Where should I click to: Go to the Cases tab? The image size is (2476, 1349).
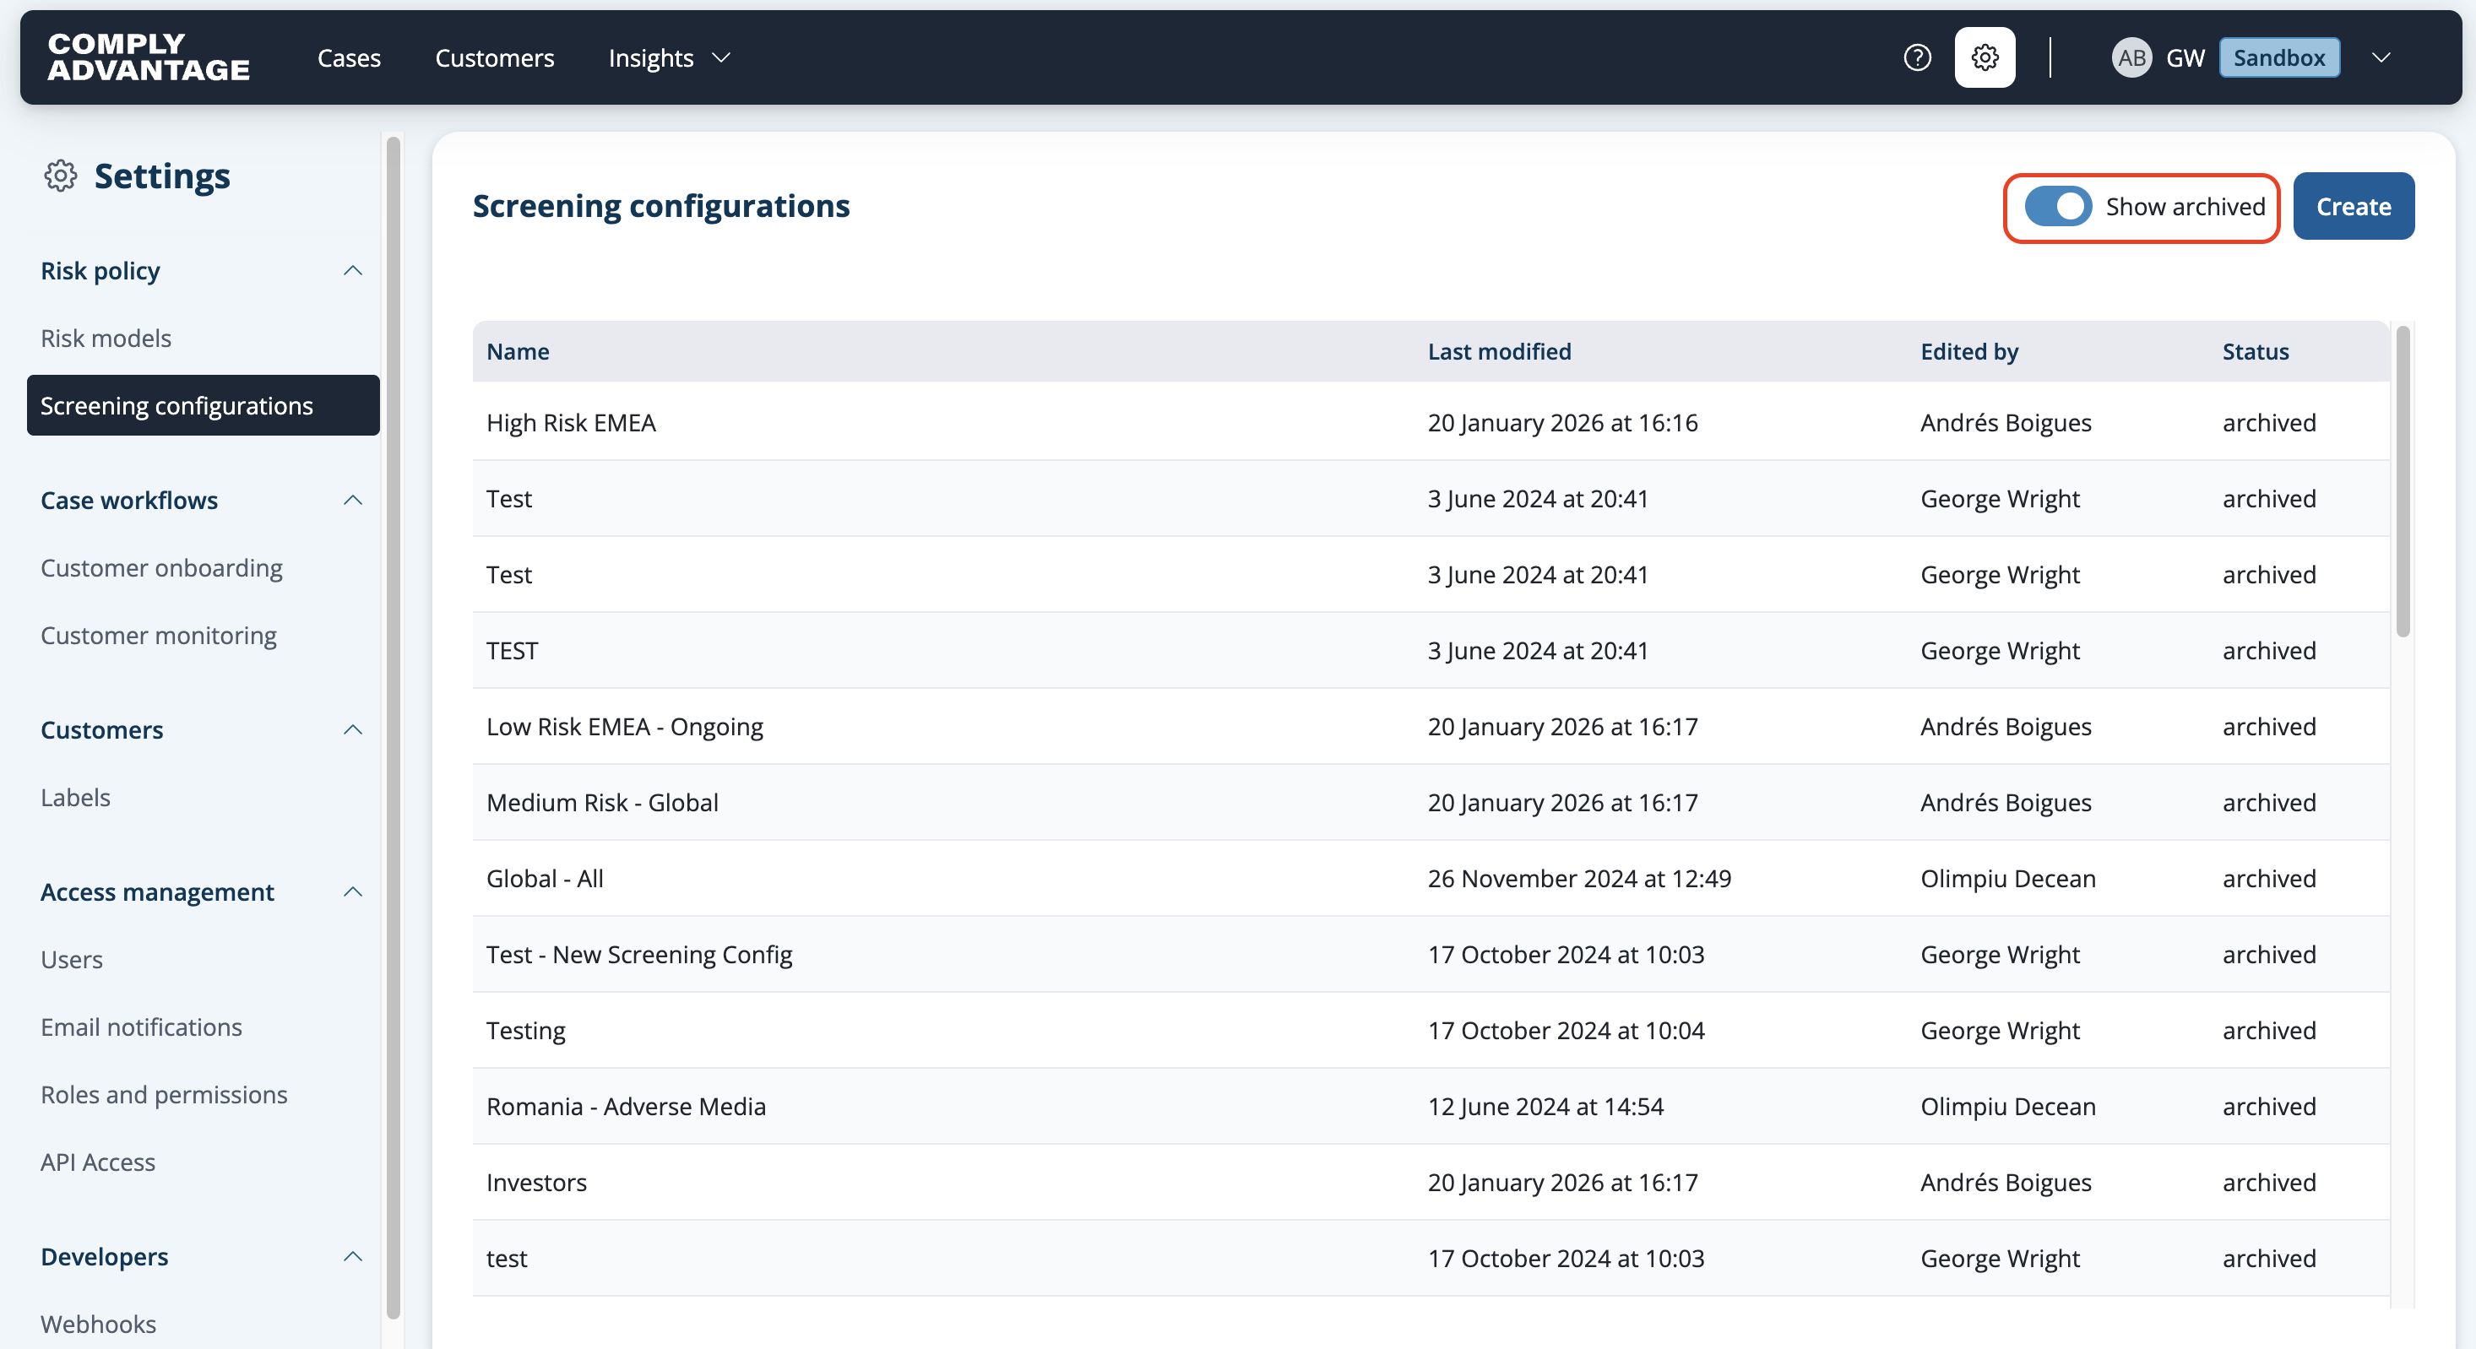click(x=349, y=57)
